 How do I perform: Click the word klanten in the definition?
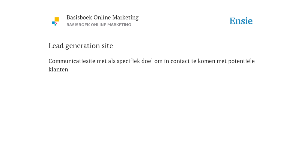tap(58, 69)
